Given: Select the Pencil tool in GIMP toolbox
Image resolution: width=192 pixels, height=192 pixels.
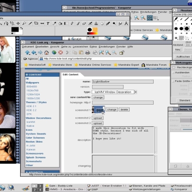Looking at the screenshot, I should tap(72, 24).
